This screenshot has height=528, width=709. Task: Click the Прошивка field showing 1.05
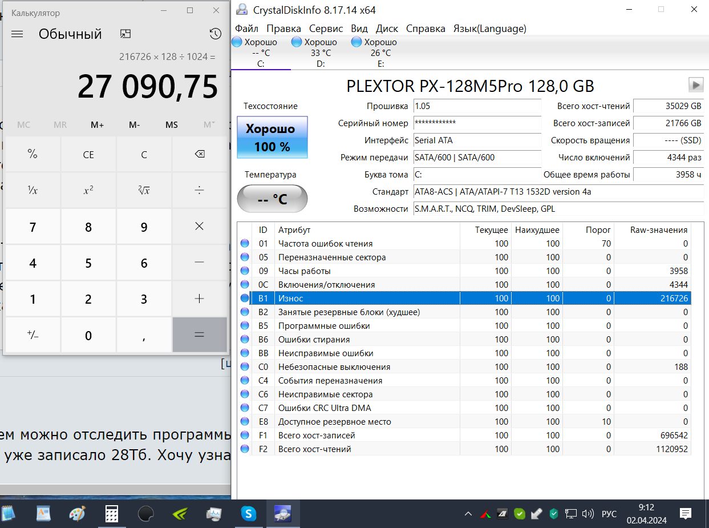[x=477, y=106]
